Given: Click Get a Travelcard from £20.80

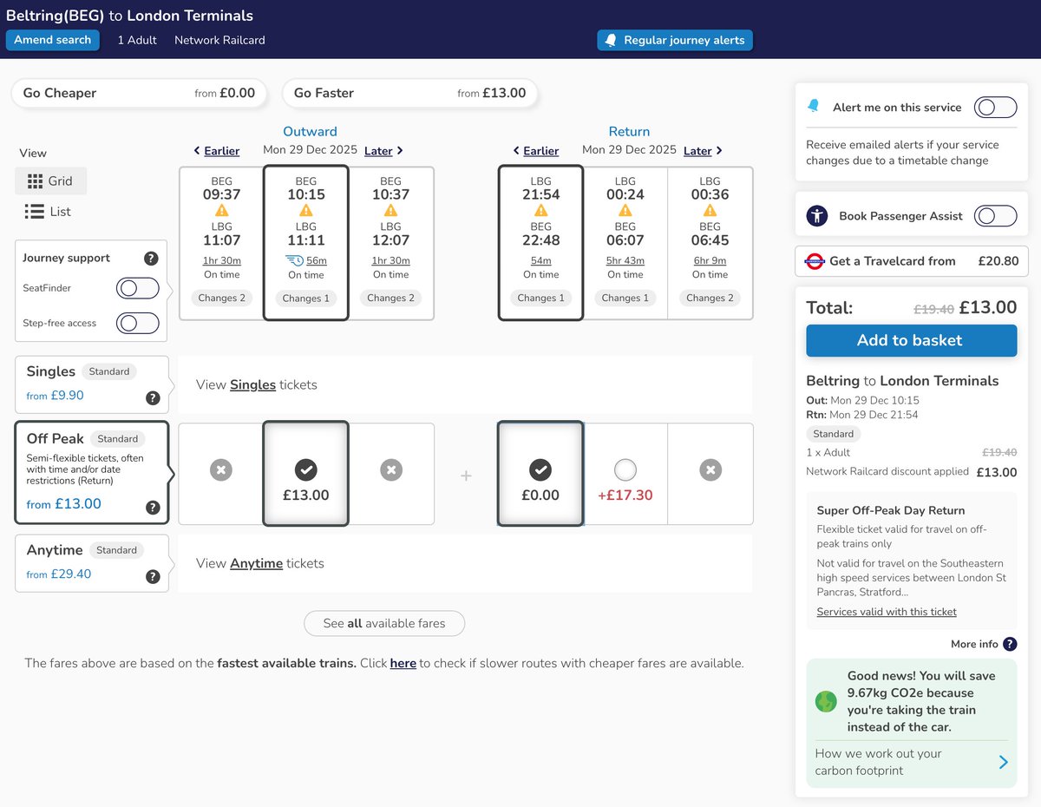Looking at the screenshot, I should point(911,260).
